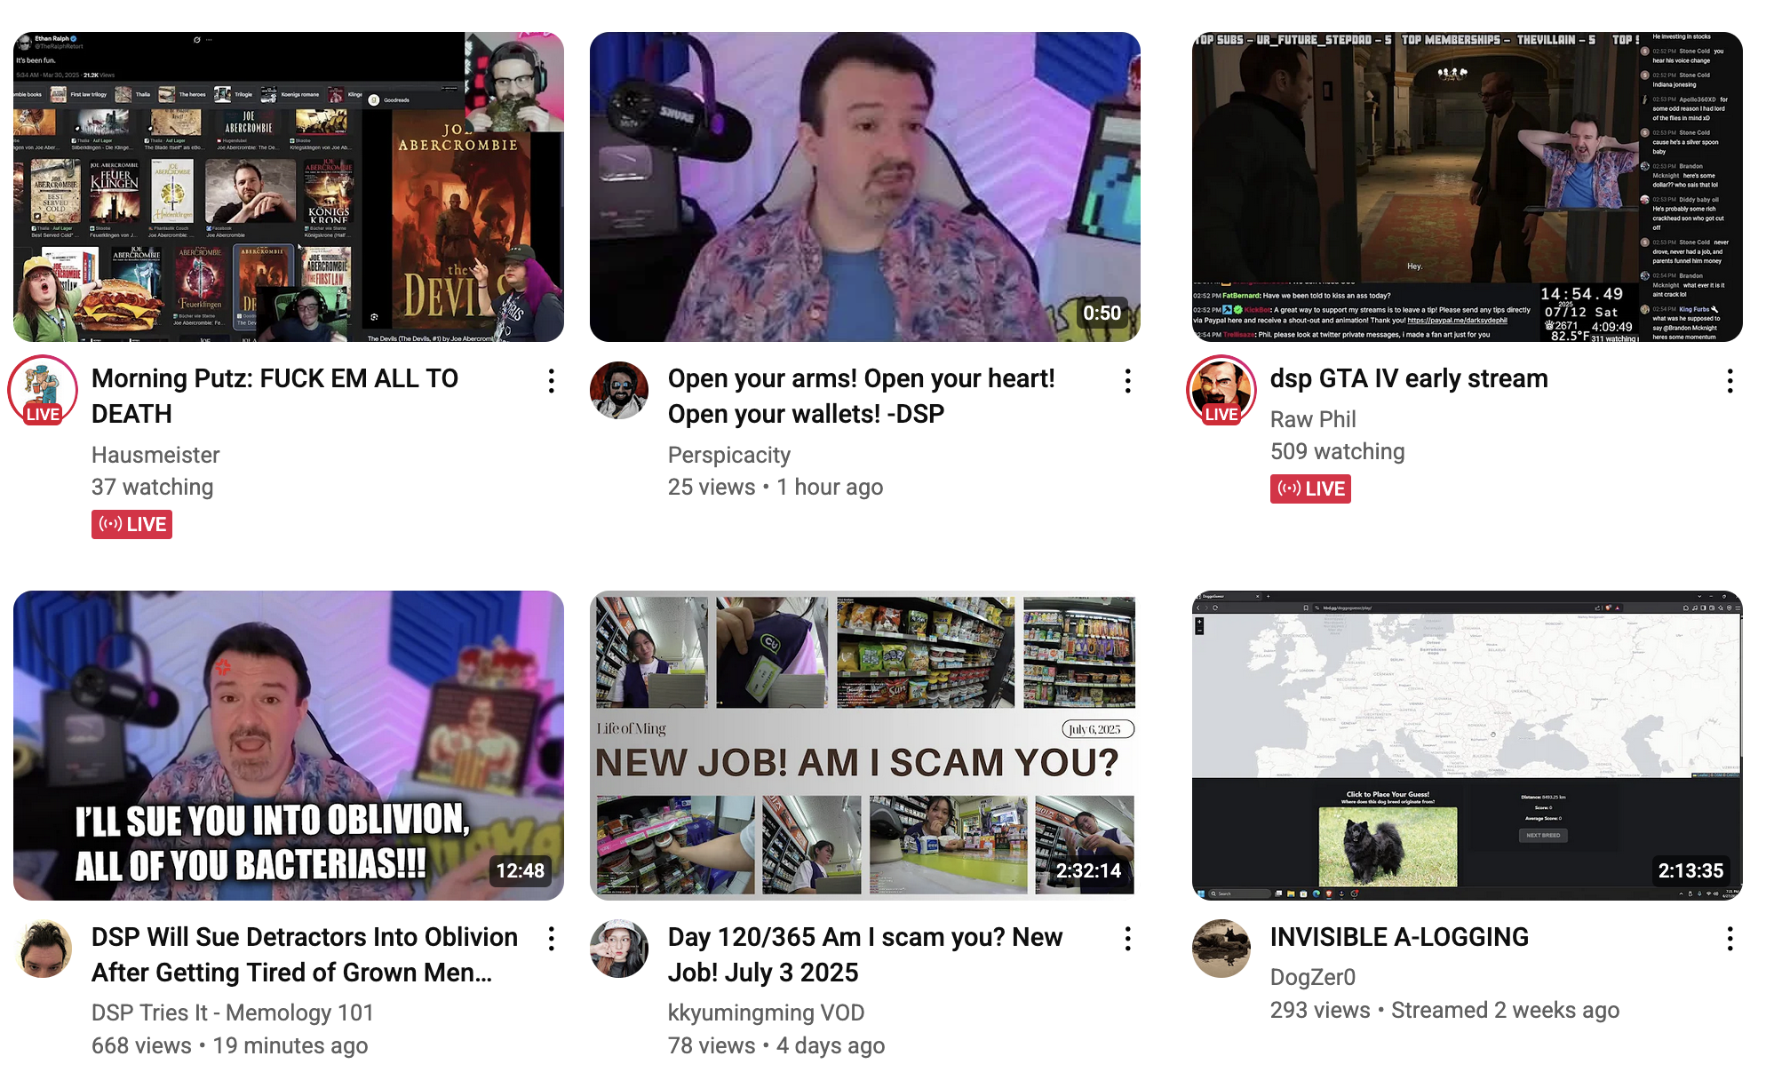The height and width of the screenshot is (1080, 1766).
Task: Open title Morning Putz: FUCK EM ALL TO DEATH
Action: [x=275, y=396]
